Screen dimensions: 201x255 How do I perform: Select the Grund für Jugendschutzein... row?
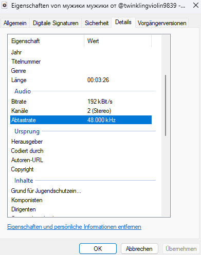click(x=81, y=191)
